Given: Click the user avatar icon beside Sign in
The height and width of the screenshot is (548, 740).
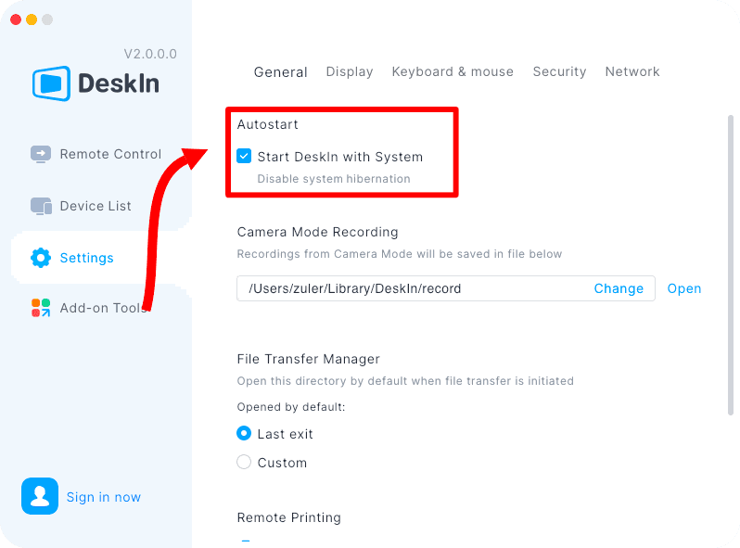Looking at the screenshot, I should 40,496.
